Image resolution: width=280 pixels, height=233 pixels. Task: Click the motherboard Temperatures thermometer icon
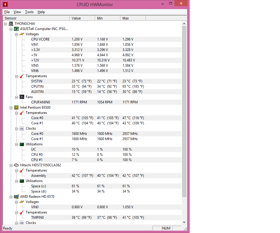click(x=22, y=76)
